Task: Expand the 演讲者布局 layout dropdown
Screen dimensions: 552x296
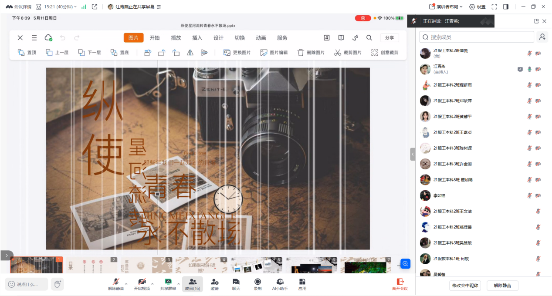Action: [x=446, y=7]
